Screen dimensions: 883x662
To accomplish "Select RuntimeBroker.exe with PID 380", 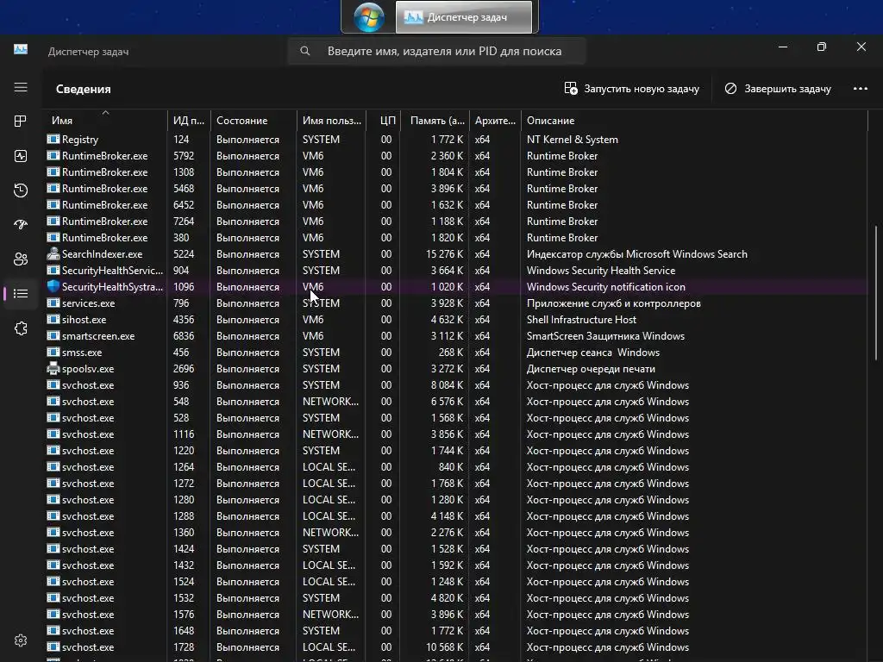I will [456, 238].
